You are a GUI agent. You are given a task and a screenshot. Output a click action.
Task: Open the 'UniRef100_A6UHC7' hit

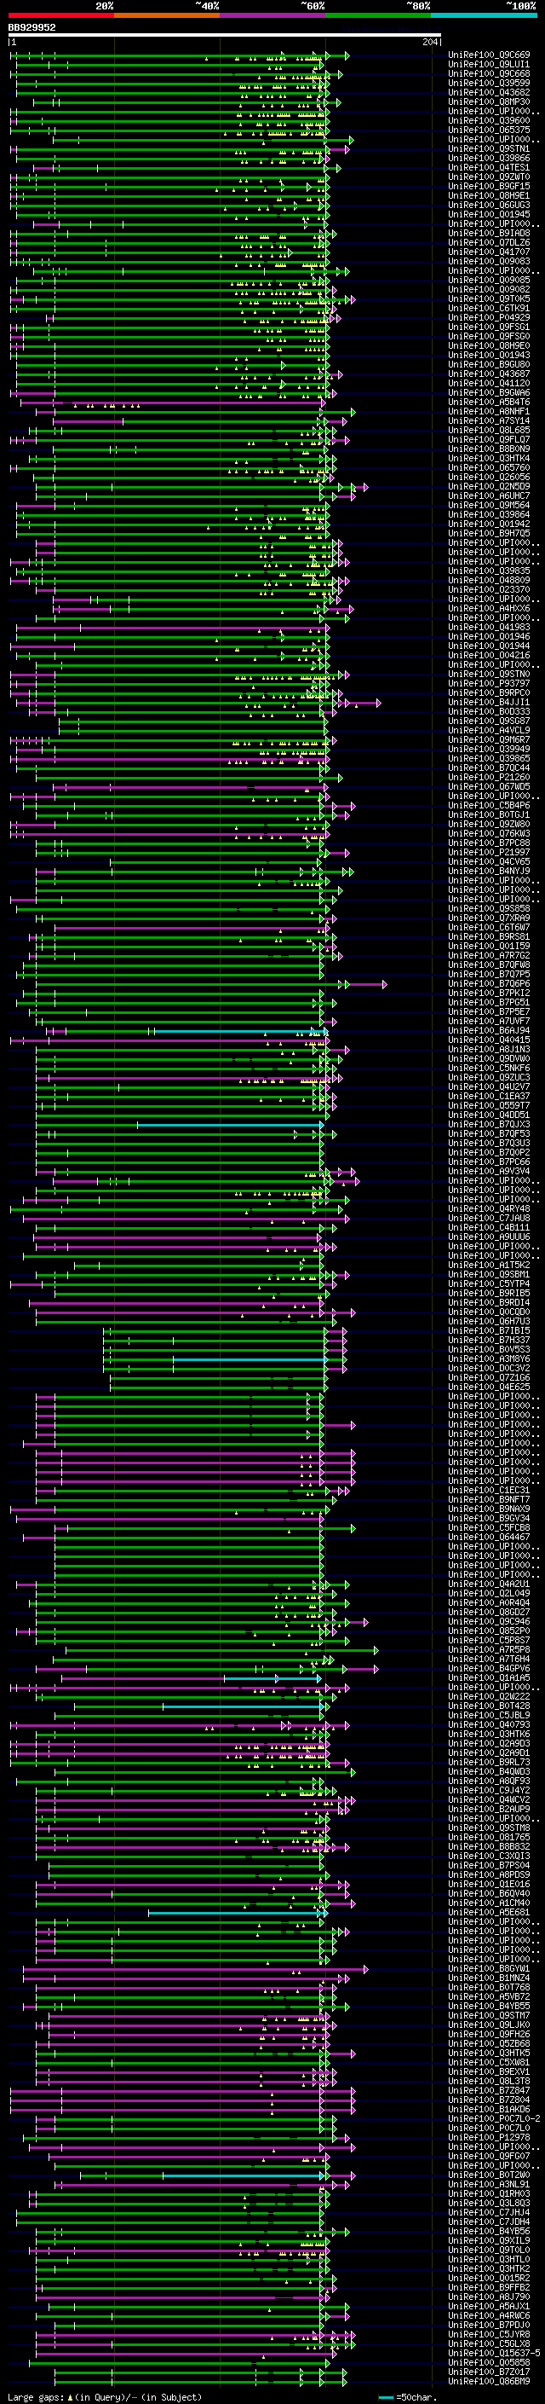pyautogui.click(x=489, y=495)
